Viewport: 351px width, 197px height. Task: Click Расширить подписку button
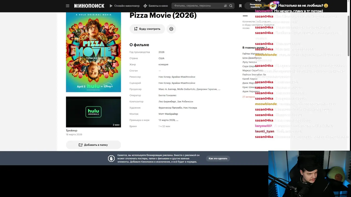(255, 6)
